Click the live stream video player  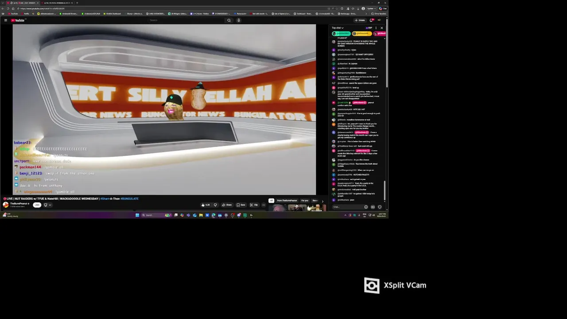[164, 109]
